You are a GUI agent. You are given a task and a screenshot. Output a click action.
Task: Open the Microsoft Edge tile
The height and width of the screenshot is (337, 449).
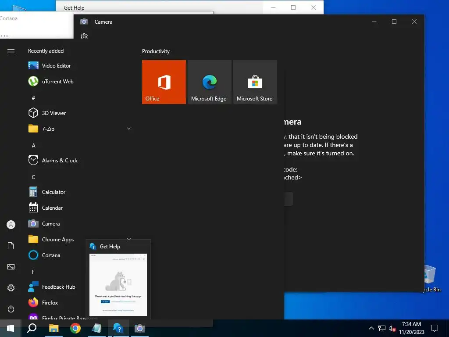click(x=209, y=82)
